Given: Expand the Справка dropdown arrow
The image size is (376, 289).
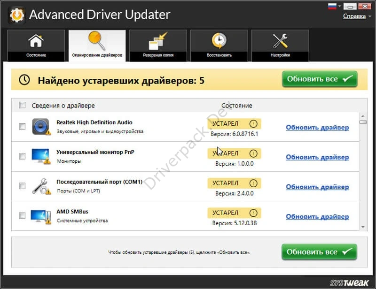Looking at the screenshot, I should (370, 16).
